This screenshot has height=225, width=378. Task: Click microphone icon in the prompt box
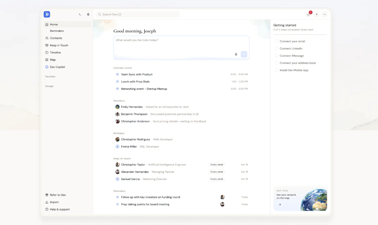[236, 54]
